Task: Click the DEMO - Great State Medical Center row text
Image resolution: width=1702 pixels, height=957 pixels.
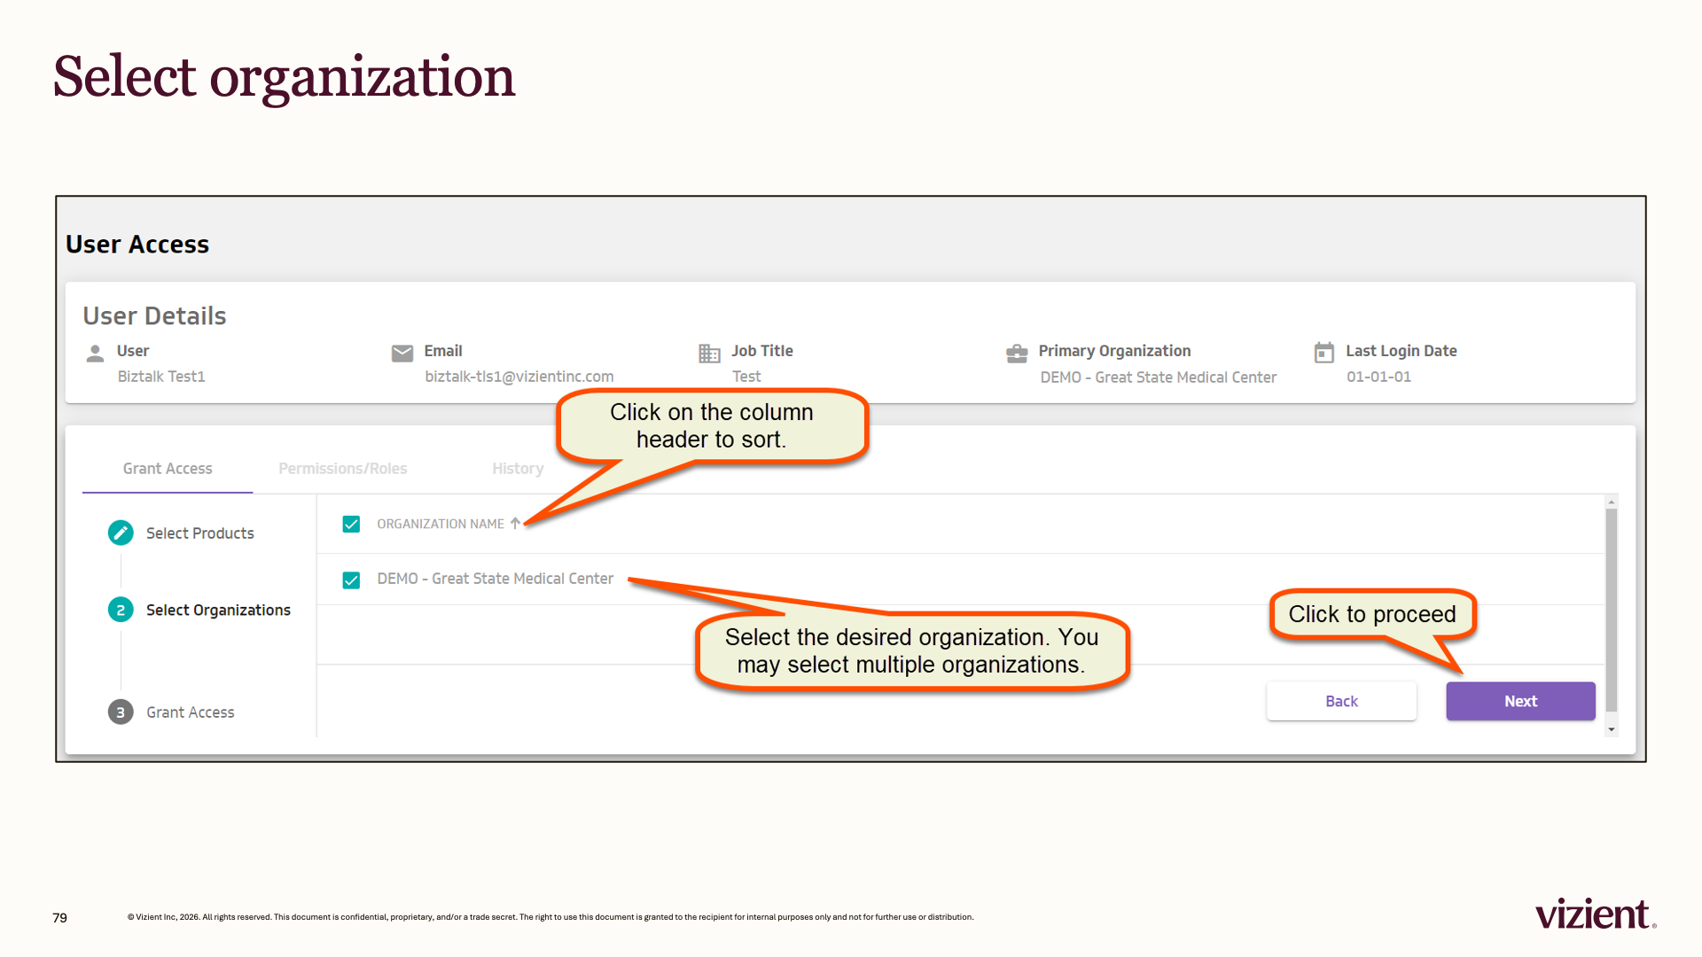Action: coord(495,579)
